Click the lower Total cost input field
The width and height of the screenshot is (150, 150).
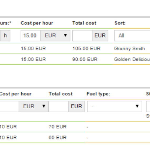(59, 106)
